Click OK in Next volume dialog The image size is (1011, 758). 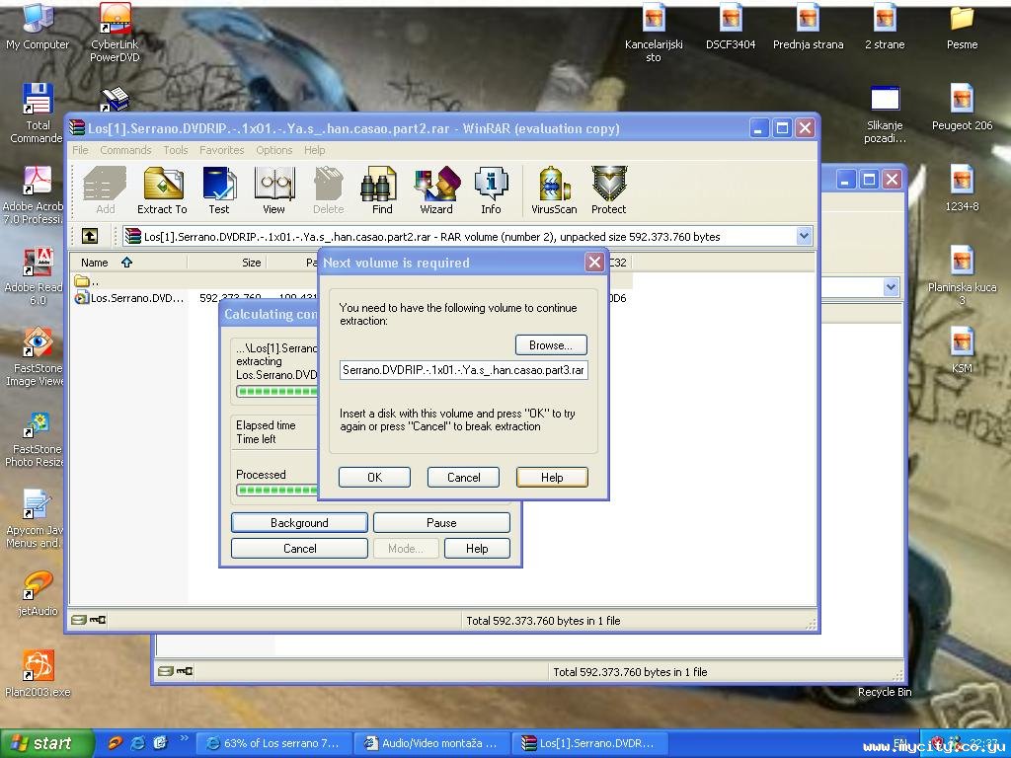[374, 477]
